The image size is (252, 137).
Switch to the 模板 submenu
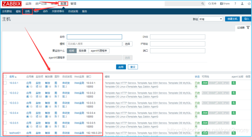click(18, 11)
